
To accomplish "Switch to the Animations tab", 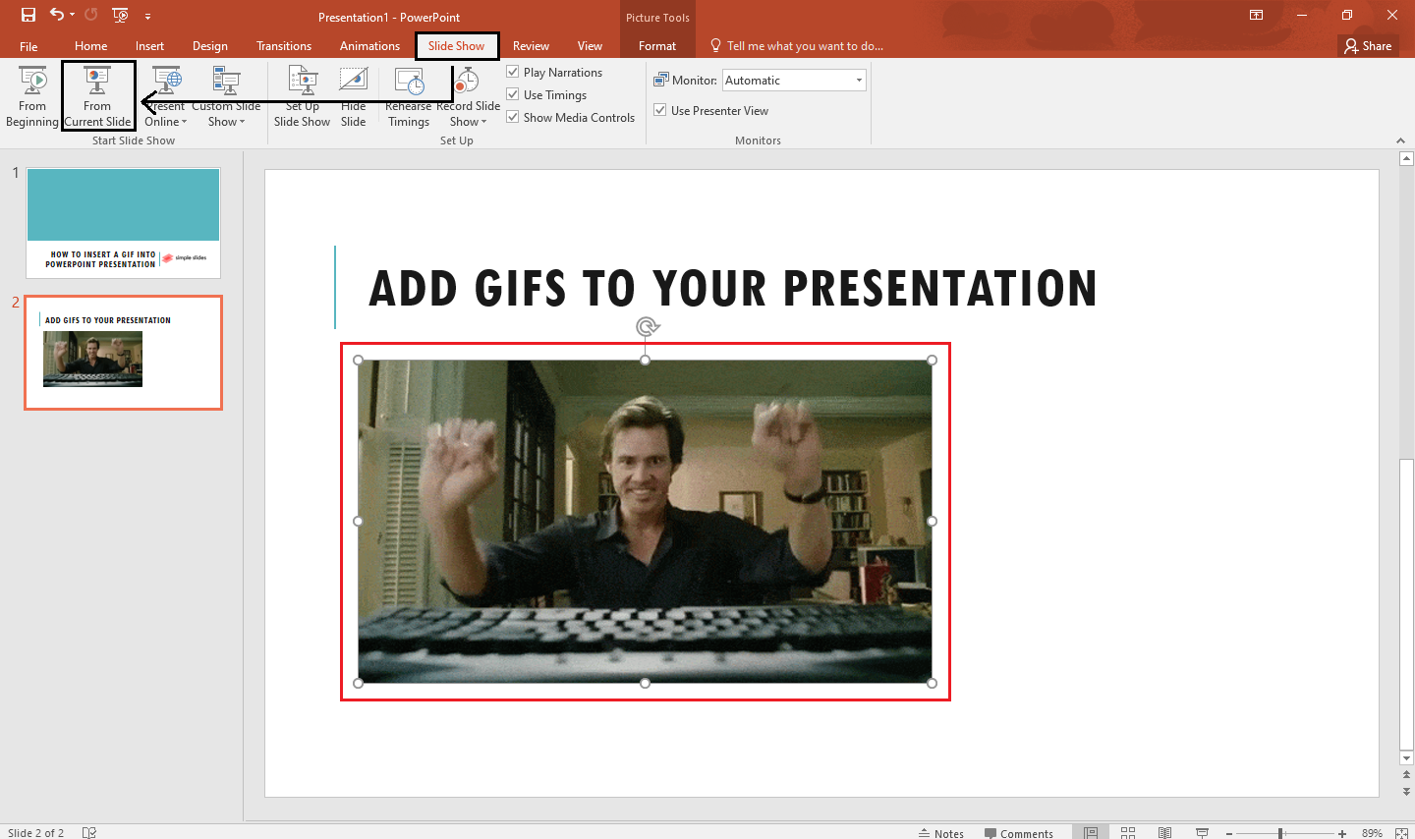I will click(369, 45).
